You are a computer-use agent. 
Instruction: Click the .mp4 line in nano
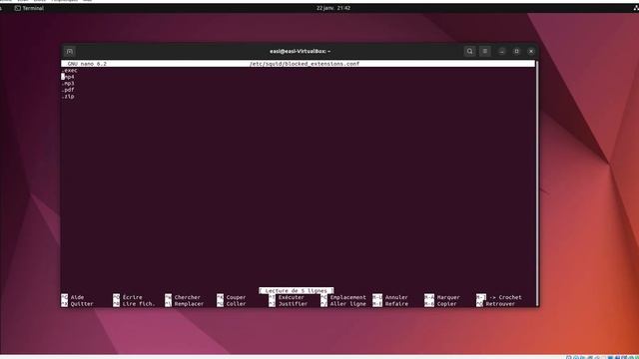coord(68,77)
